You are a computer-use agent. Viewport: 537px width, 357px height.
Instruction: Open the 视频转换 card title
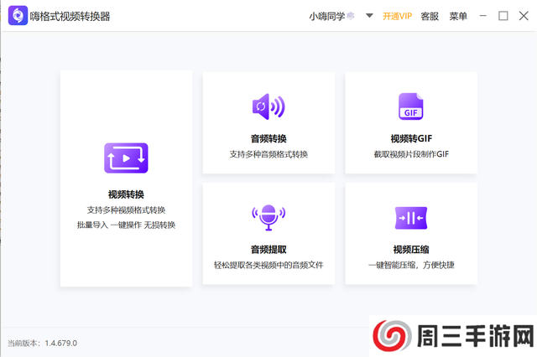126,194
